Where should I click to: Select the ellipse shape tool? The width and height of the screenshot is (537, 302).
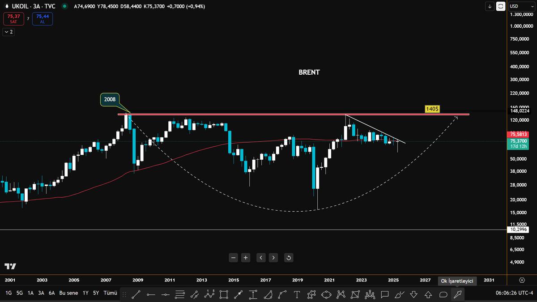(x=326, y=294)
